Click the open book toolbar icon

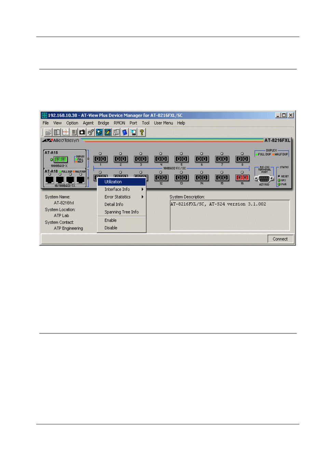tap(57, 132)
